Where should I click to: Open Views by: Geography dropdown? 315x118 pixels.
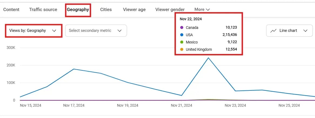coord(33,31)
